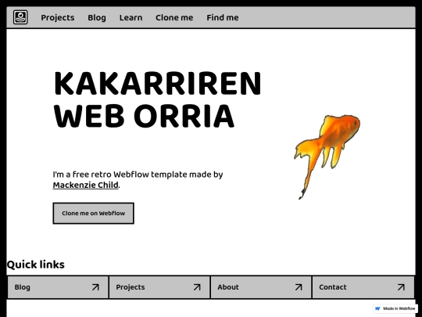
Task: Open the Contact quick link card
Action: pyautogui.click(x=363, y=287)
